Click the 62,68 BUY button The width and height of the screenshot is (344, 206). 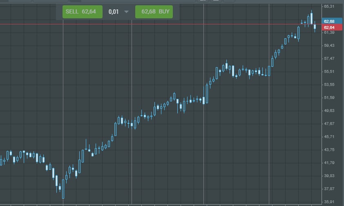point(154,11)
